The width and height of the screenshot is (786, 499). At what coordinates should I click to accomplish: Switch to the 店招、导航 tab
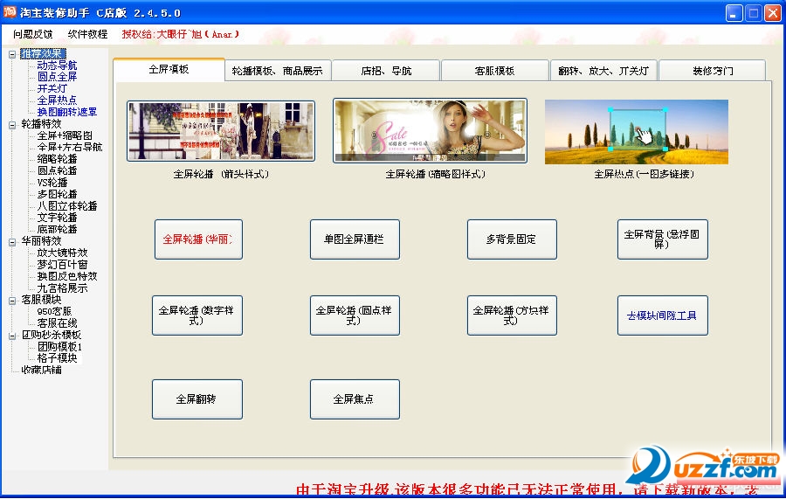point(386,71)
